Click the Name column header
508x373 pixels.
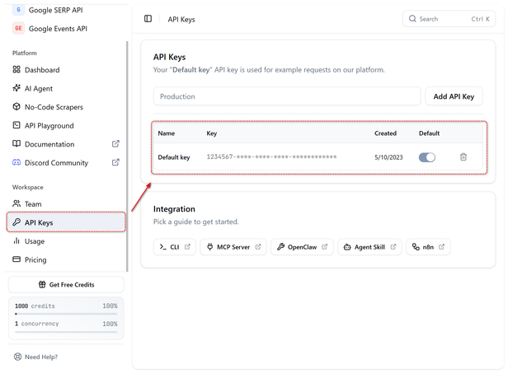pos(167,133)
